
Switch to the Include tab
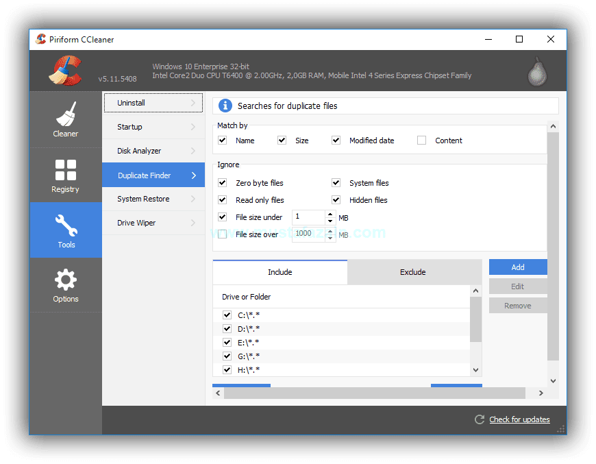280,272
